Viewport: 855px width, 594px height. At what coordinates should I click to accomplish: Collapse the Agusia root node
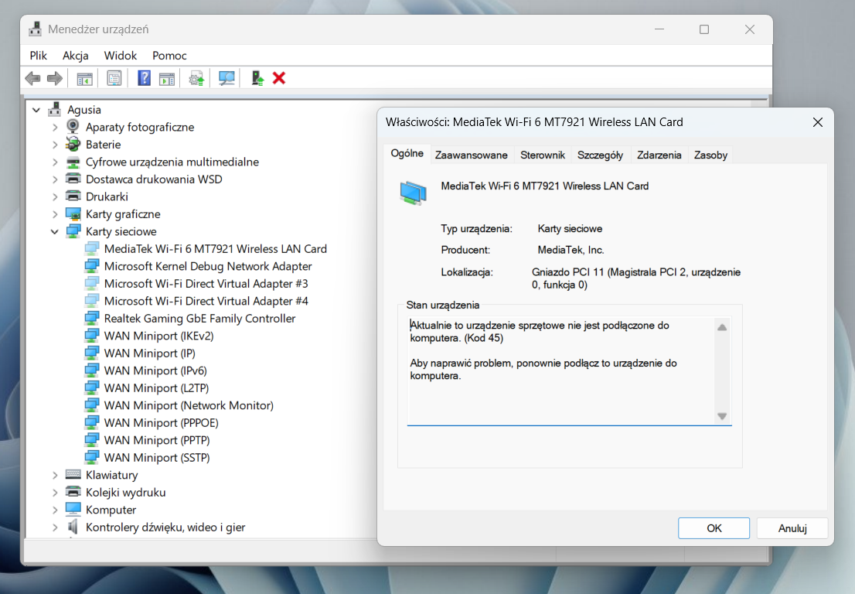pyautogui.click(x=36, y=110)
